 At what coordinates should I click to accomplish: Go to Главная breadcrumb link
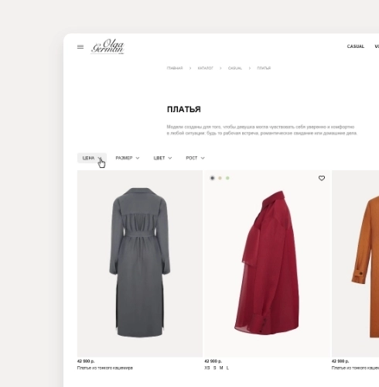[175, 68]
